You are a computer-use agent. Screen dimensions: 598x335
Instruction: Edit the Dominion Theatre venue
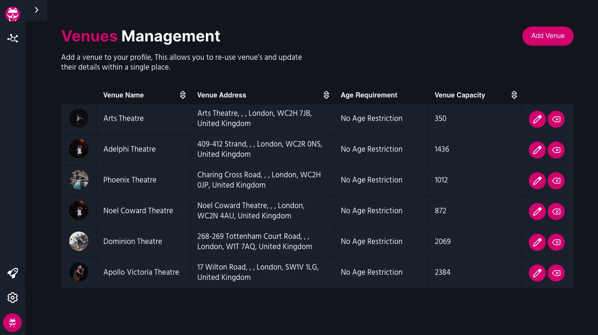click(x=537, y=242)
